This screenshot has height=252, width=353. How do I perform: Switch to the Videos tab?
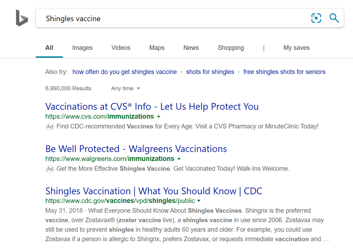(x=121, y=47)
